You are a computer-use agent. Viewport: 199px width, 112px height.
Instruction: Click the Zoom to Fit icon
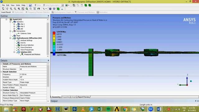pos(19,9)
